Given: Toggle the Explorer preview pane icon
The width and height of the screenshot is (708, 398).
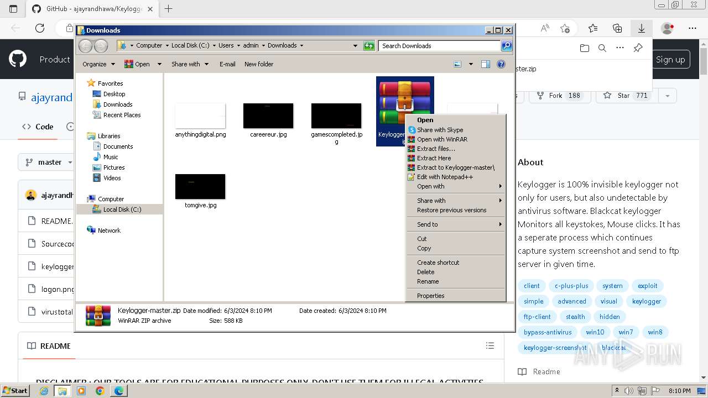Looking at the screenshot, I should 486,64.
